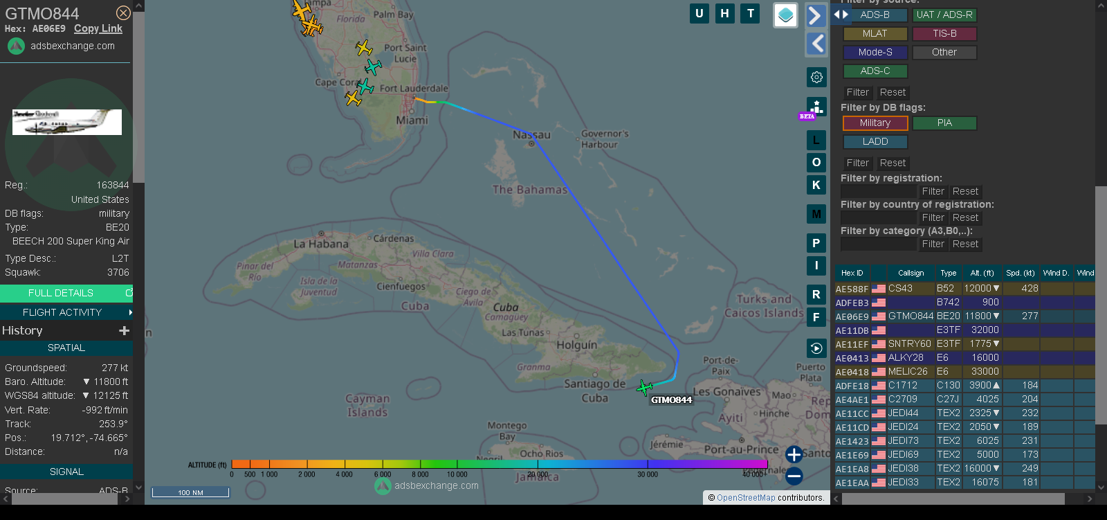Toggle the O map option button
This screenshot has height=520, width=1107.
(x=816, y=162)
